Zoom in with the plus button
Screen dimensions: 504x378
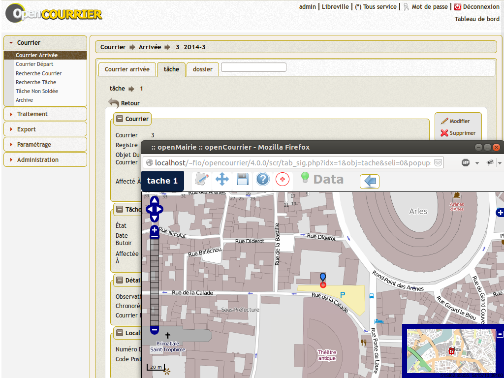(x=155, y=230)
